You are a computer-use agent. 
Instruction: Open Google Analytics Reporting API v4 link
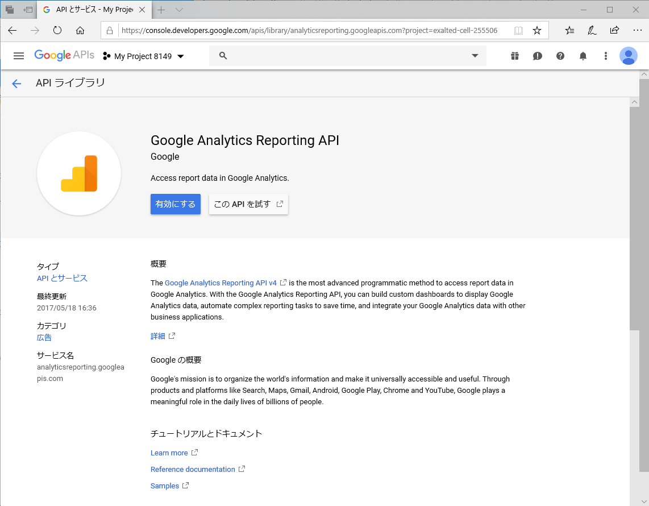click(221, 283)
